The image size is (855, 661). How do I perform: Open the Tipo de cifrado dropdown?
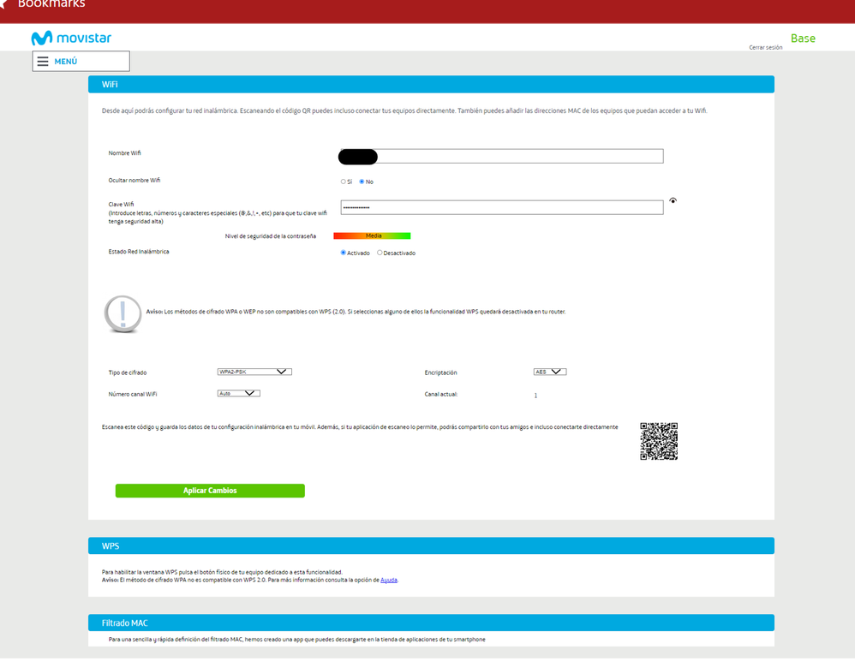(254, 372)
